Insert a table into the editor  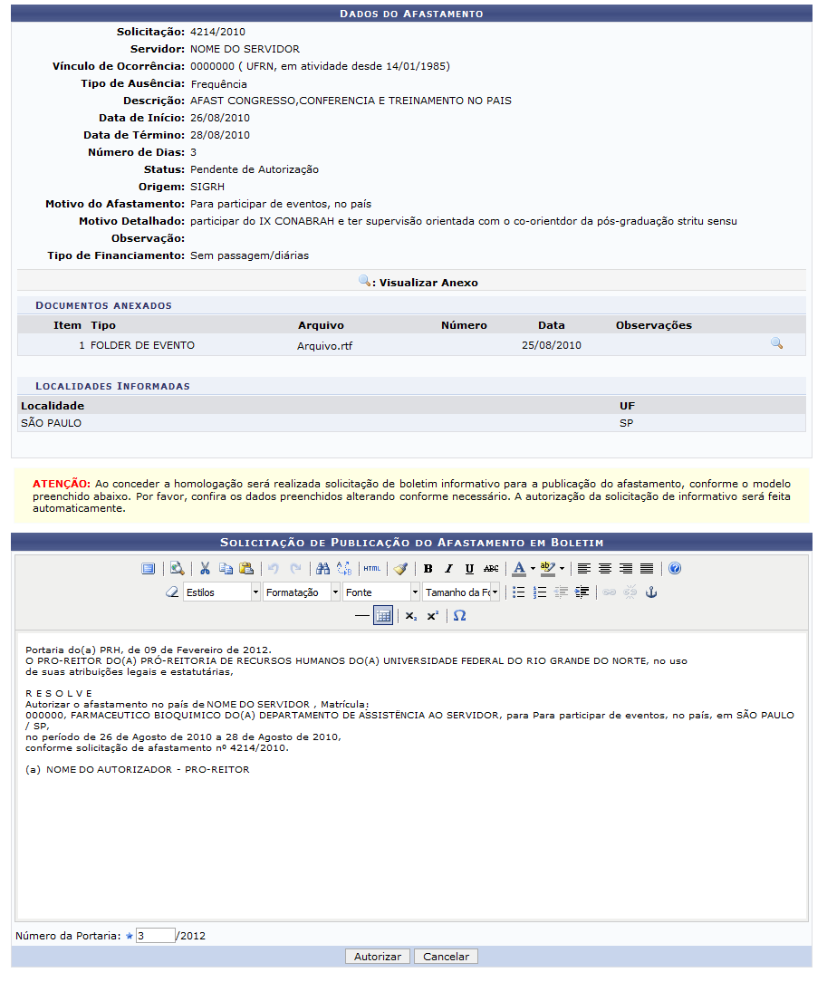tap(383, 616)
